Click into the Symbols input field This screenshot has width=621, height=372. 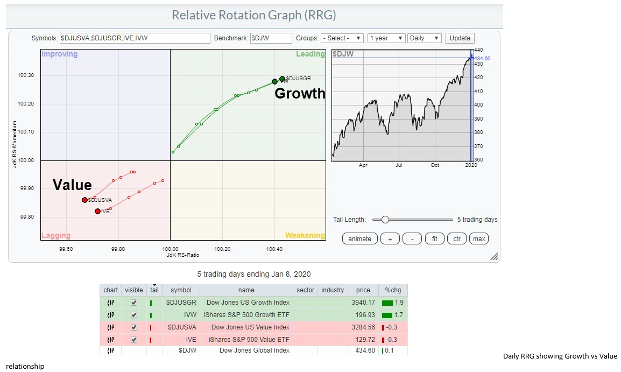pyautogui.click(x=135, y=38)
